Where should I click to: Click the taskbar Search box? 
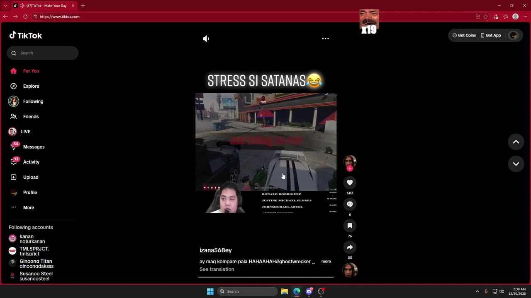tap(248, 291)
